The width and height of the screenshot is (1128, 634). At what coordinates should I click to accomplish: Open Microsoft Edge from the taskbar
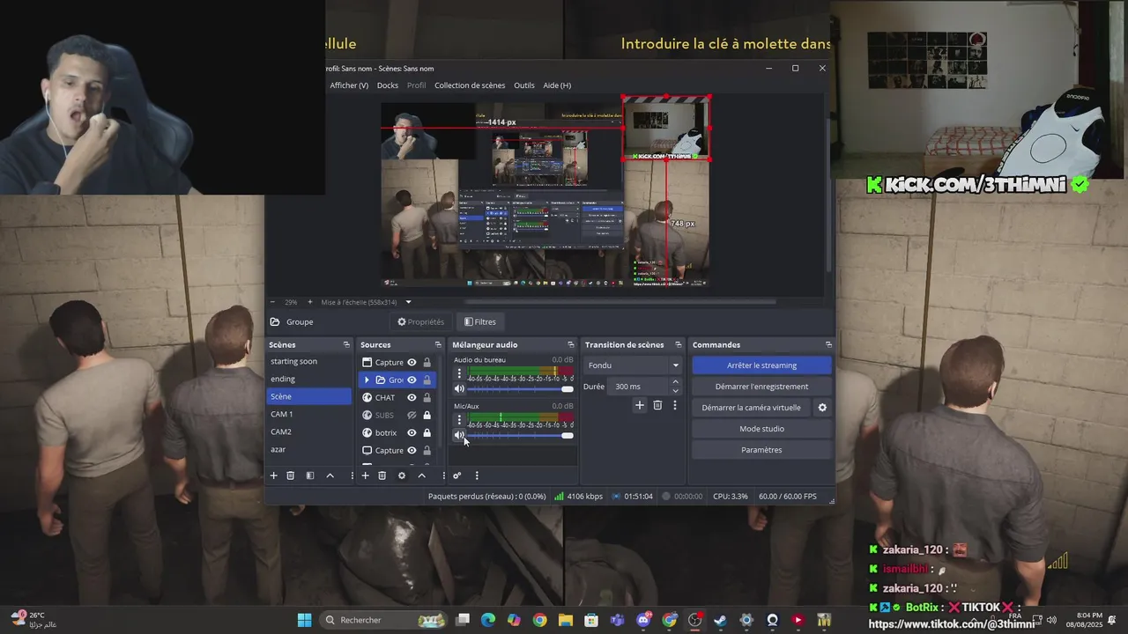click(488, 620)
